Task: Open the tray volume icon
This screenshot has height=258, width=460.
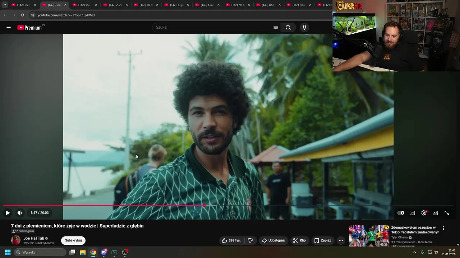Action: click(x=436, y=252)
